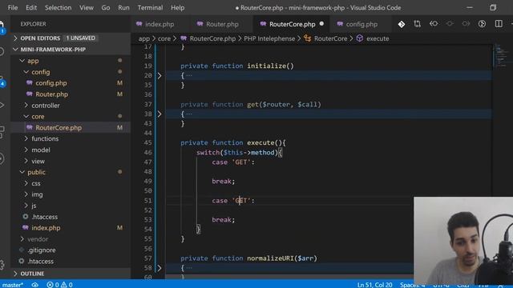Click the master branch in status bar
Image resolution: width=513 pixels, height=288 pixels.
(x=13, y=285)
